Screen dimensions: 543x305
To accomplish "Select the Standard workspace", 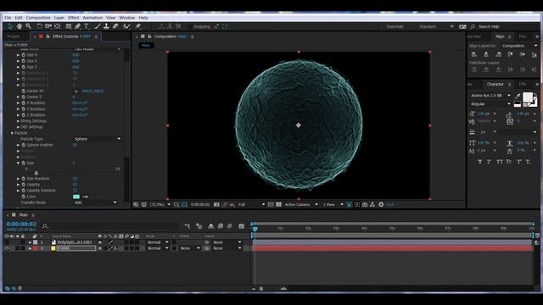I will tap(428, 26).
